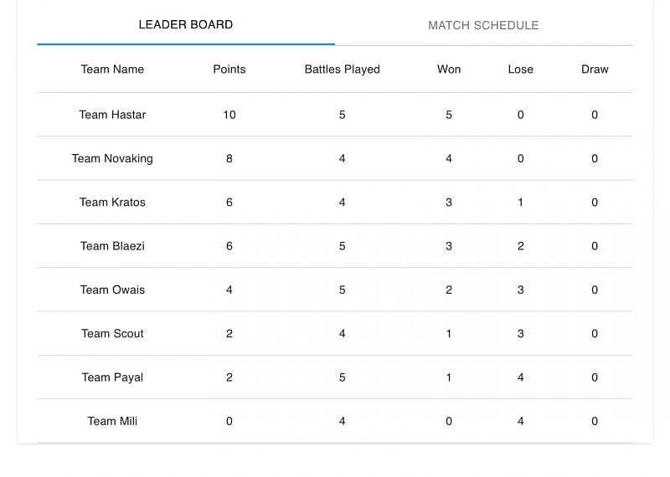The image size is (670, 477).
Task: Click the Team Payal entry
Action: tap(112, 377)
